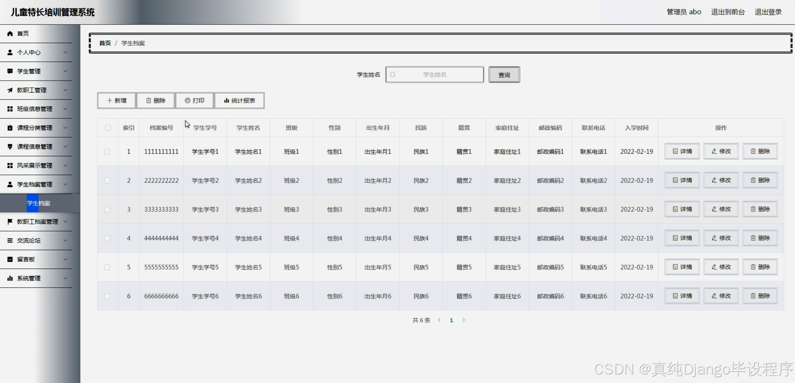Viewport: 795px width, 383px height.
Task: Open the 留言板 menu label
Action: [26, 259]
